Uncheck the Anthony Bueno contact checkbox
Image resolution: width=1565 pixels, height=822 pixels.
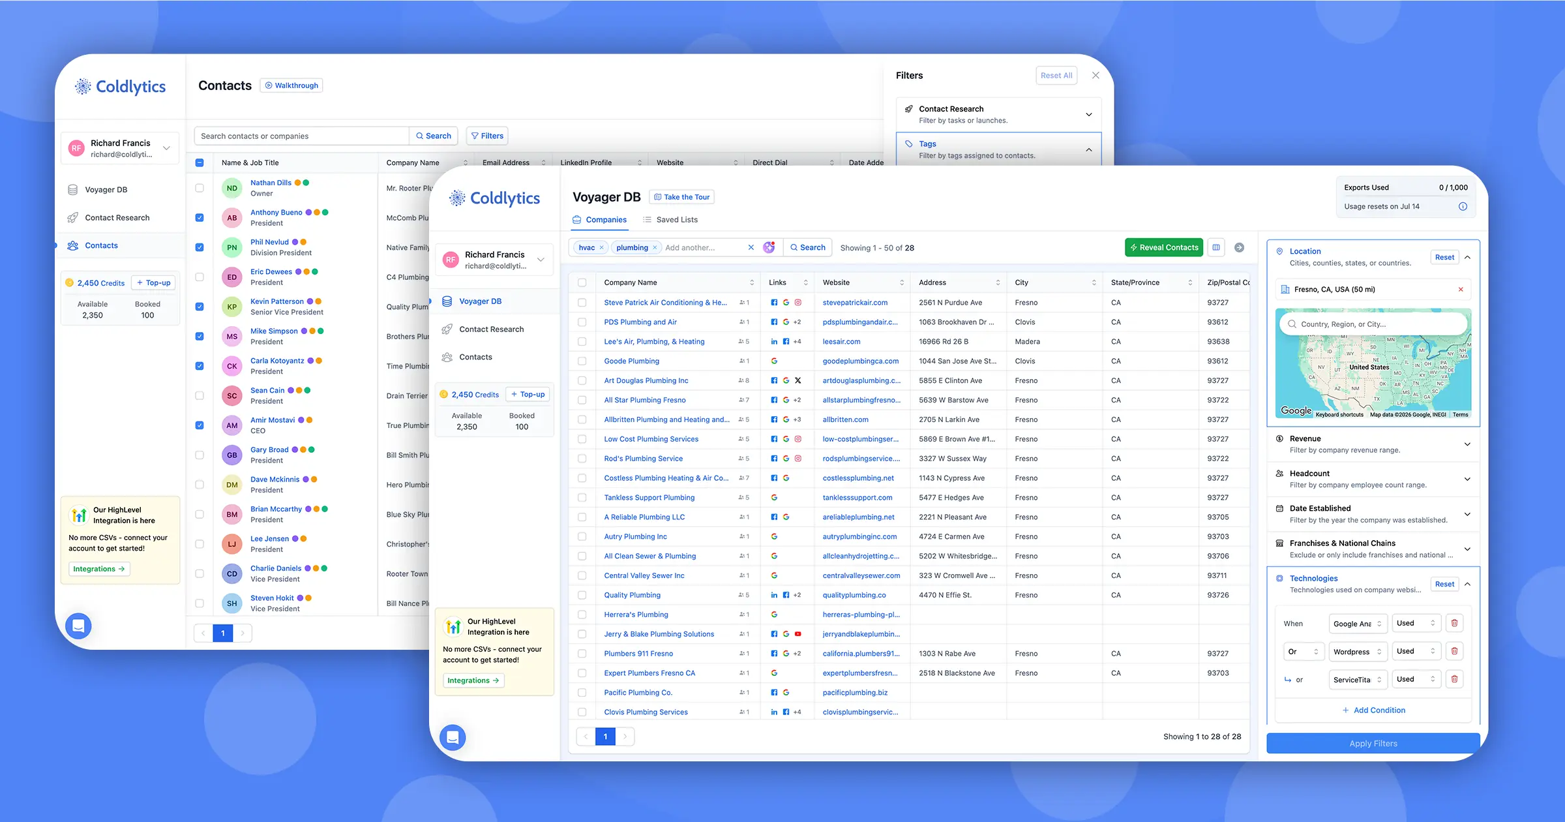point(200,218)
